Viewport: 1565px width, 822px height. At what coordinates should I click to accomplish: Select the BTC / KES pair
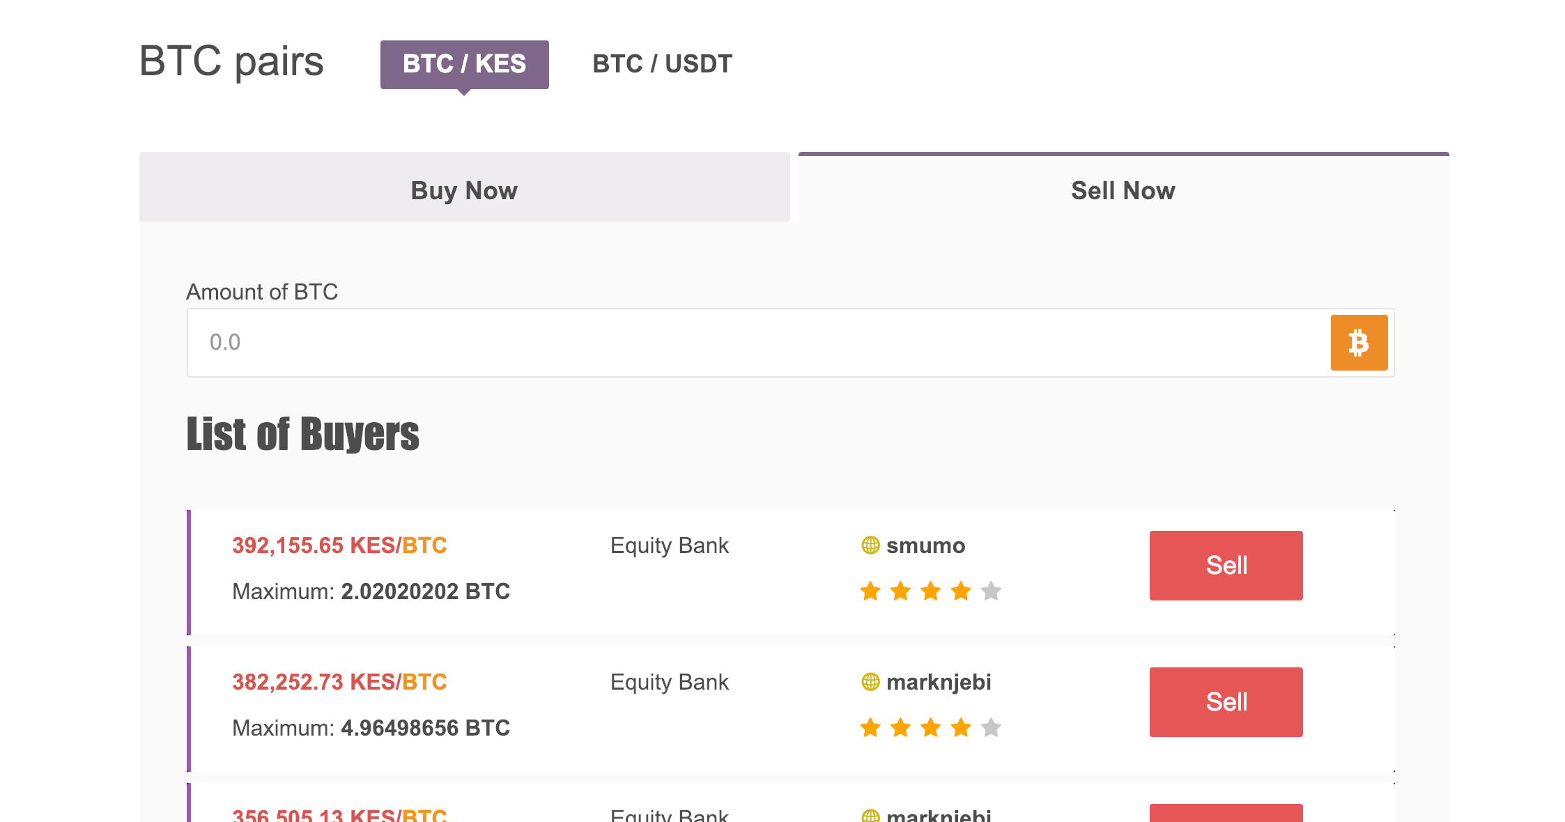tap(464, 63)
